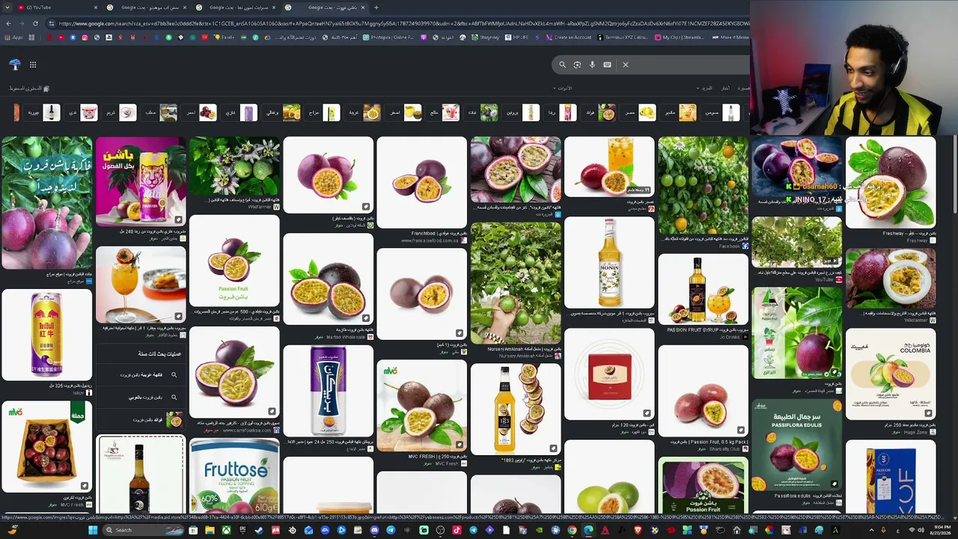Viewport: 958px width, 539px height.
Task: Expand the More filters dropdown
Action: 706,88
